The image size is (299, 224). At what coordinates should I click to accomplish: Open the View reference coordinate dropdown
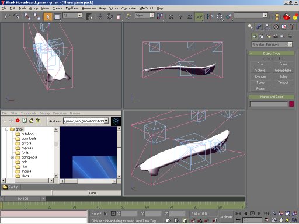click(x=152, y=15)
